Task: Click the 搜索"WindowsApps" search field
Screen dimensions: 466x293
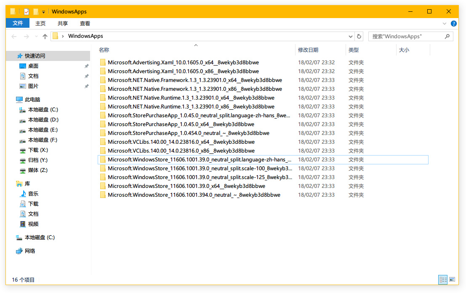Action: click(406, 37)
